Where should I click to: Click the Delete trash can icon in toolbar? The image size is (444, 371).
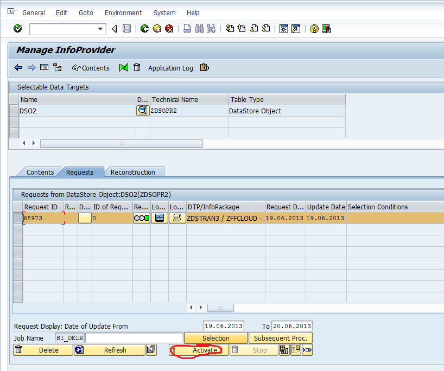coord(136,68)
